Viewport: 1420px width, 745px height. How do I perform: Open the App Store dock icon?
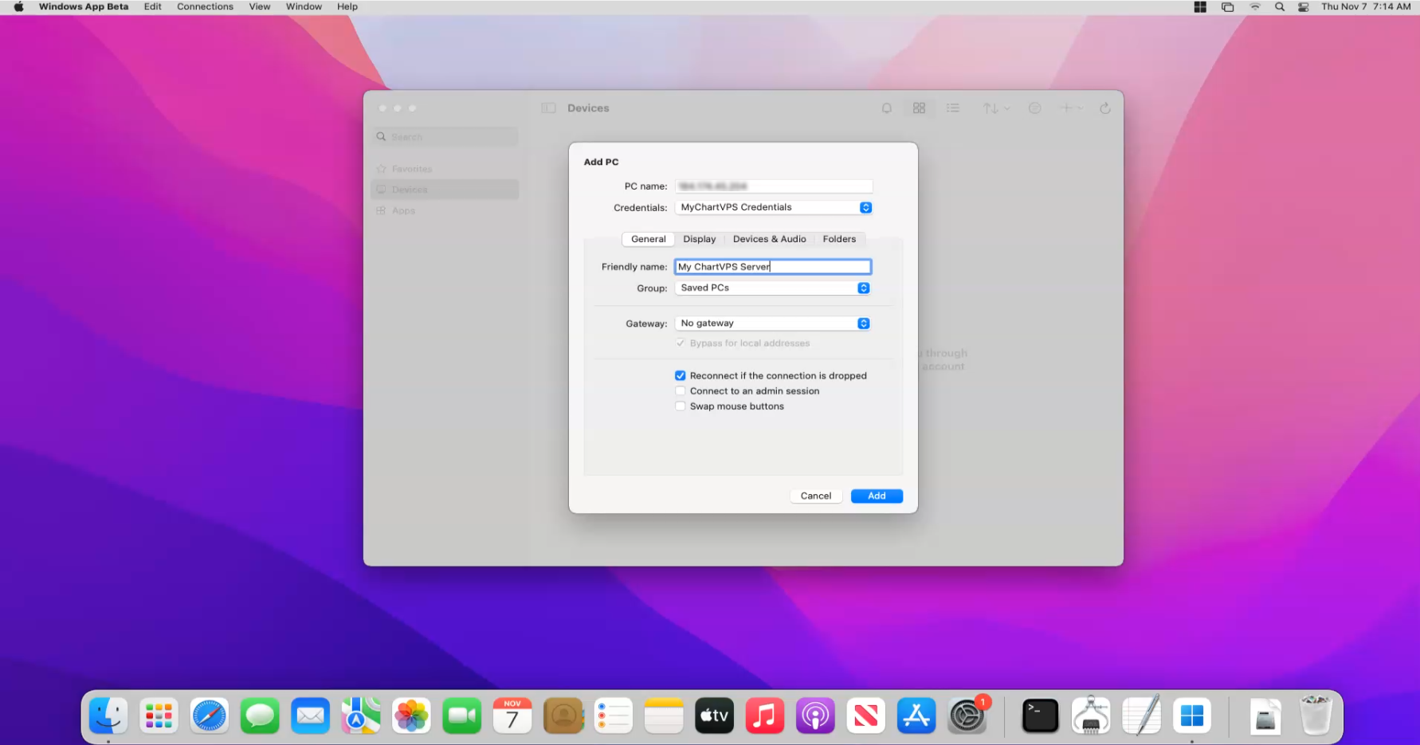916,716
